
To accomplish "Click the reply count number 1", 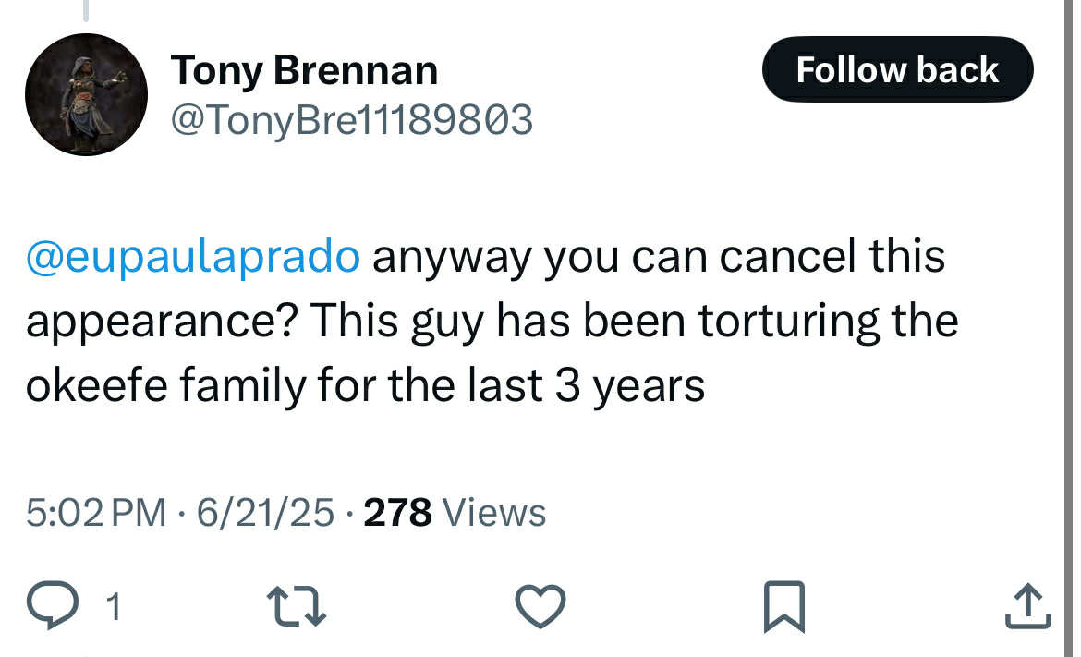I will [x=114, y=607].
